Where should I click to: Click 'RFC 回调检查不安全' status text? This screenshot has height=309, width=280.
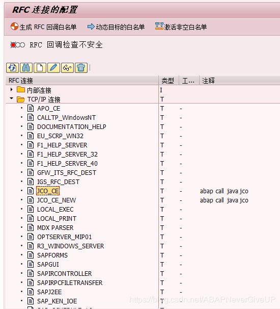[x=66, y=45]
